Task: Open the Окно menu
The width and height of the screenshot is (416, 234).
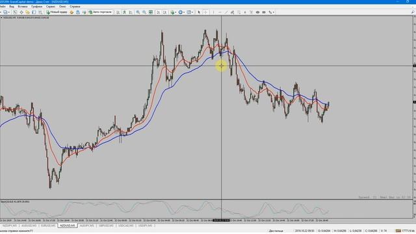Action: coord(62,6)
